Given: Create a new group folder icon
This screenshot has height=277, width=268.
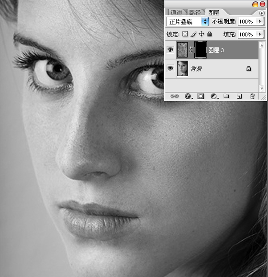Looking at the screenshot, I should (226, 96).
